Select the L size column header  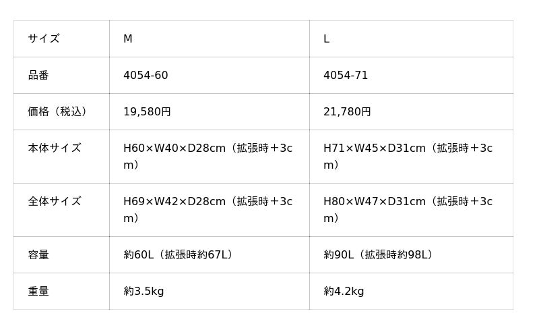[x=327, y=39]
